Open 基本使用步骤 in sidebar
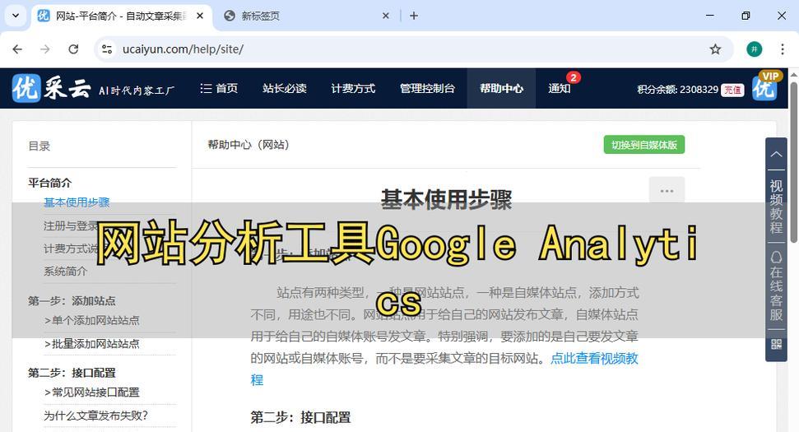The width and height of the screenshot is (799, 432). point(77,202)
